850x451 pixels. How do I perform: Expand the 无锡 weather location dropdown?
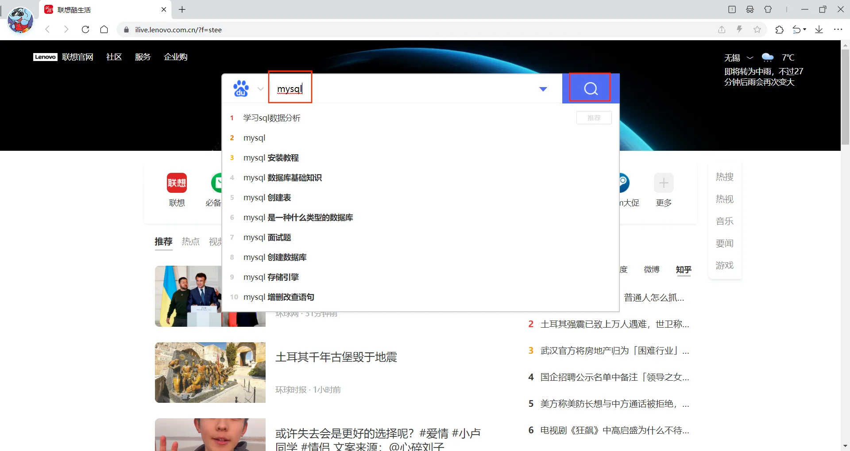[750, 57]
